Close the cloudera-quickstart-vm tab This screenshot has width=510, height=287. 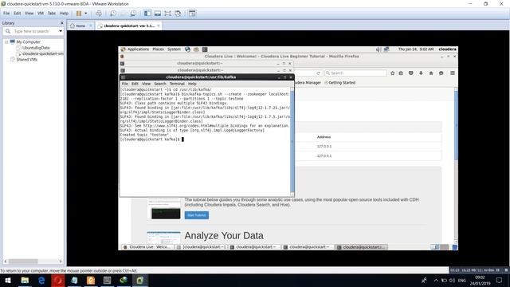(x=159, y=26)
